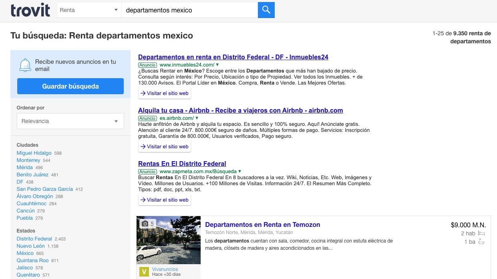Filter by state México
Screen dimensions: 497x279
[x=25, y=253]
